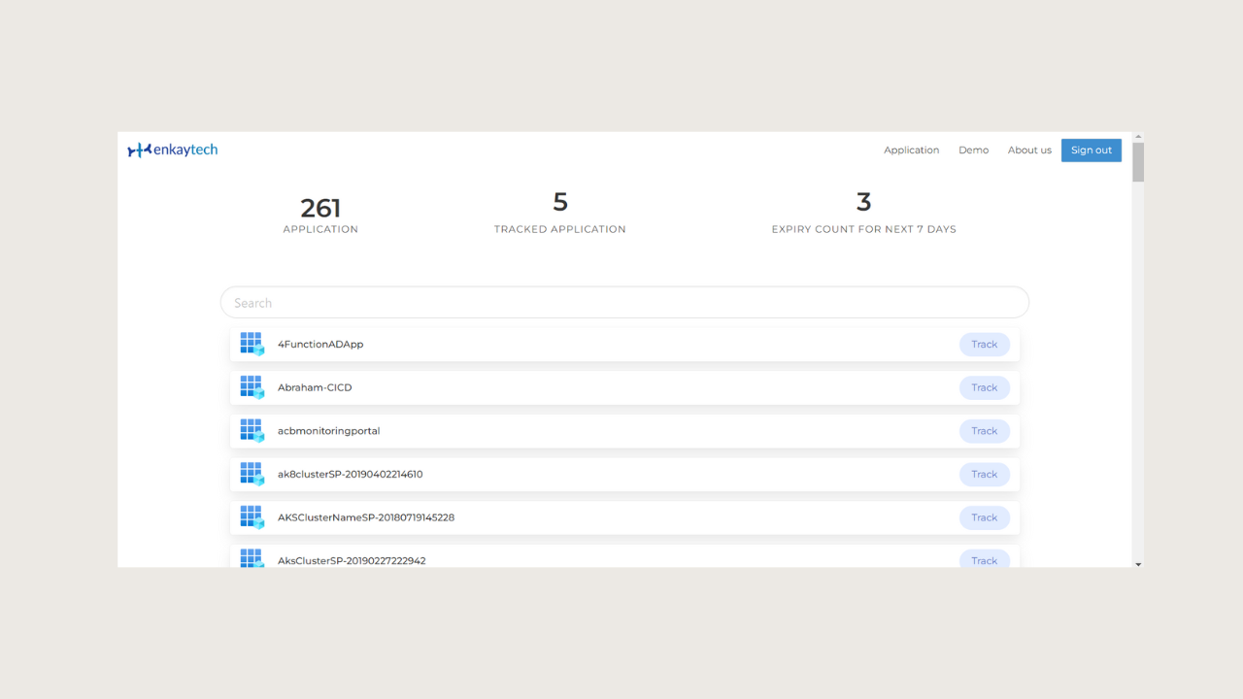The image size is (1243, 699).
Task: Track AKSClusterNameSP-20180719145228 application
Action: (x=984, y=517)
